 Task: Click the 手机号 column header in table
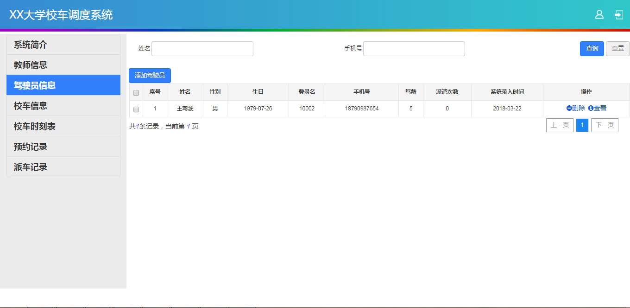[362, 92]
